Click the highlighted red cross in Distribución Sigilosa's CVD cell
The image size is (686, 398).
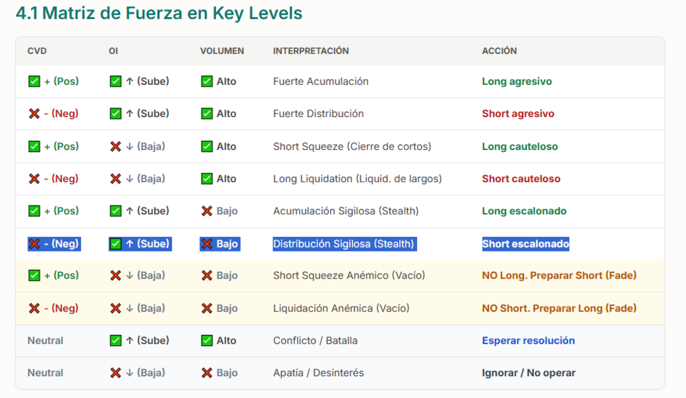click(34, 244)
